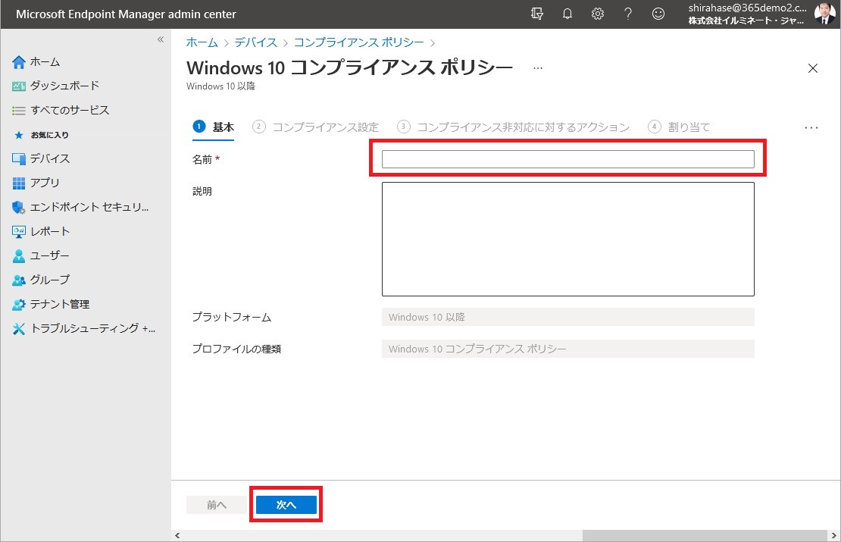Click the Microsoft Endpoint Manager admin center title

point(126,14)
